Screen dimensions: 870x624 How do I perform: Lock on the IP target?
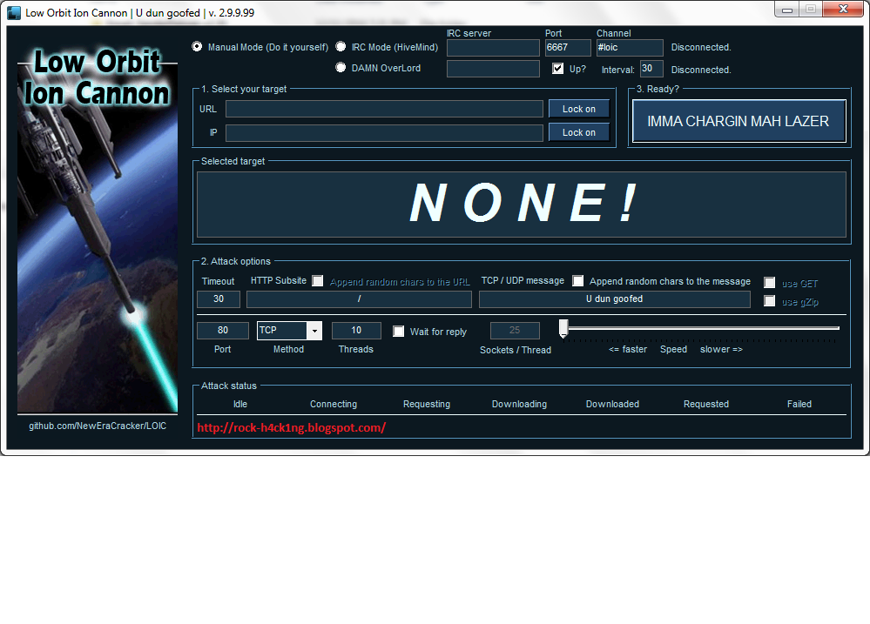point(578,131)
